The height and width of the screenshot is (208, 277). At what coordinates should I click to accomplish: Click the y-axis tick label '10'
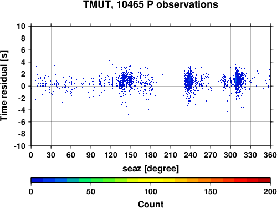[x=21, y=26]
